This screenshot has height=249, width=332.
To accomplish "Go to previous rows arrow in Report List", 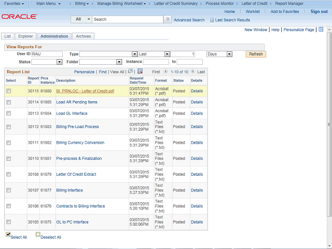I will (x=165, y=72).
